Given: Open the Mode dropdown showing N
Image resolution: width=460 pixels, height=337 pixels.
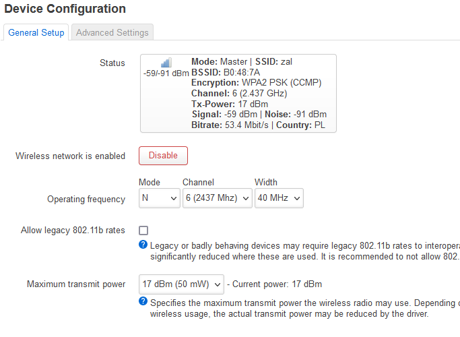Looking at the screenshot, I should click(160, 198).
